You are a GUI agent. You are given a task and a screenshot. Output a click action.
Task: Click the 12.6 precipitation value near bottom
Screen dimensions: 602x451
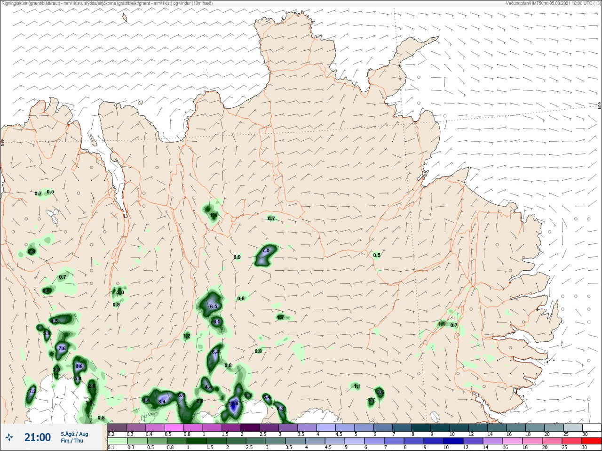click(x=234, y=403)
